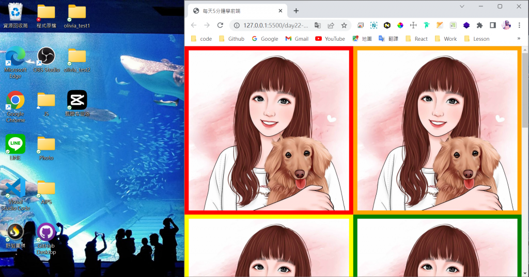
Task: Open the React bookmarks folder
Action: click(x=417, y=39)
